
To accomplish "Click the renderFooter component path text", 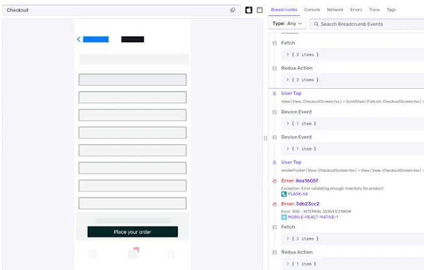I will pos(352,171).
